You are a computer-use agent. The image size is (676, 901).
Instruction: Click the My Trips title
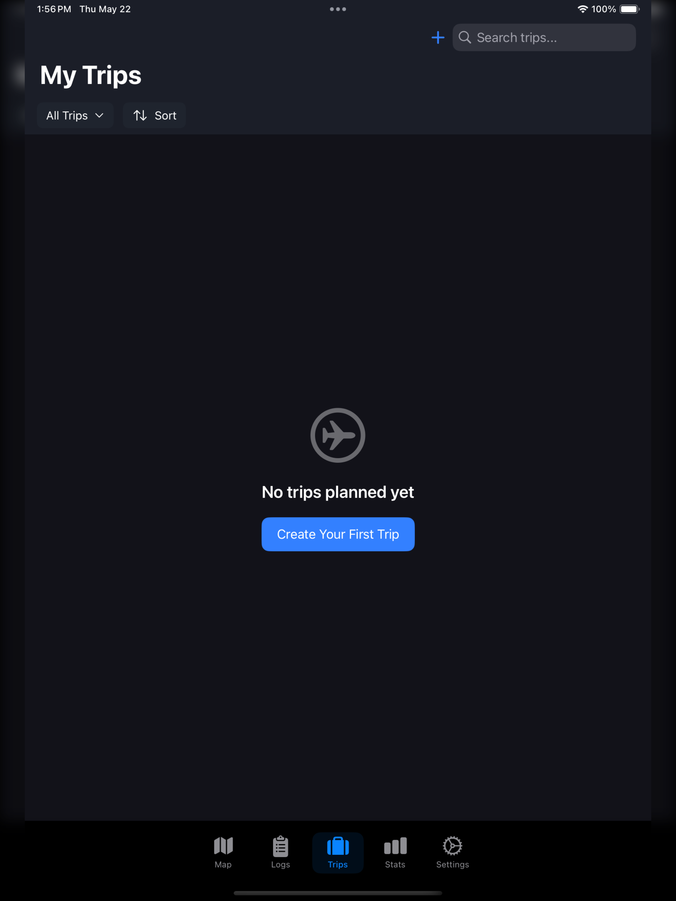pos(91,75)
